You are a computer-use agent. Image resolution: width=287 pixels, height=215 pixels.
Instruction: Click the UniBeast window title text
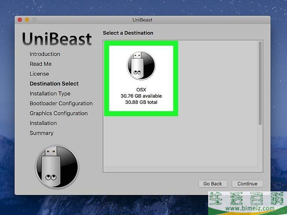[x=142, y=20]
